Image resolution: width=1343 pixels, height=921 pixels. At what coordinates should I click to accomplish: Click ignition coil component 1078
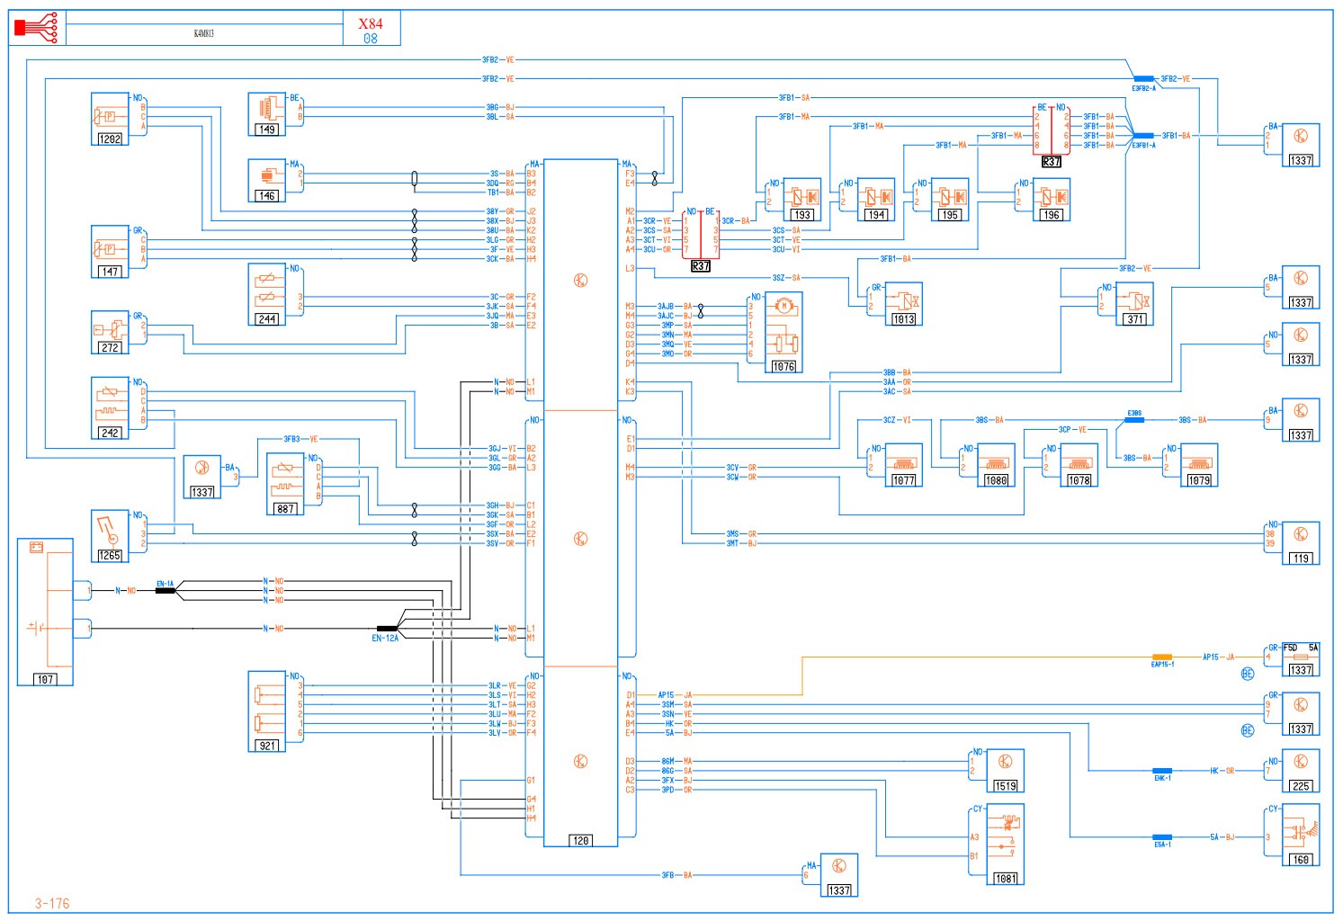point(1079,465)
